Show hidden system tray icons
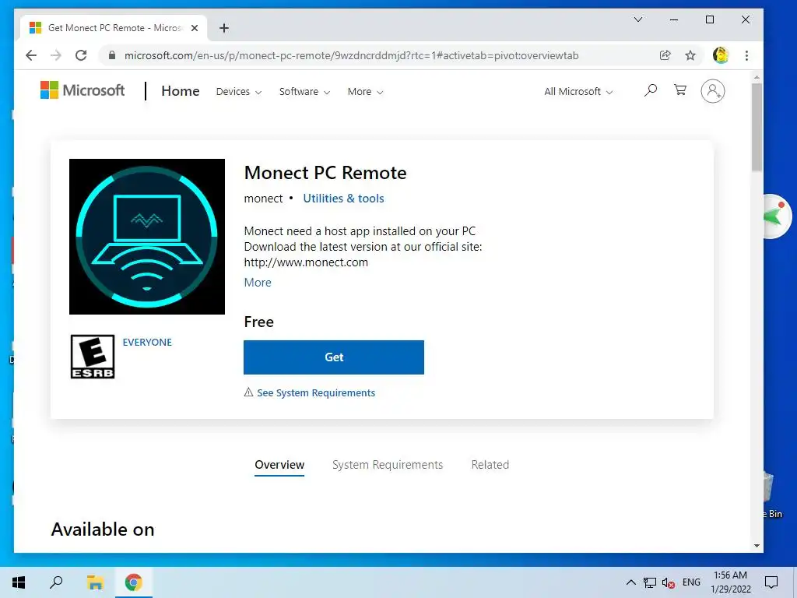Screen dimensions: 797x598 click(x=630, y=582)
